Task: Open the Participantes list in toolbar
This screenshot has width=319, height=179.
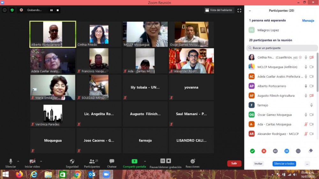Action: pos(92,161)
